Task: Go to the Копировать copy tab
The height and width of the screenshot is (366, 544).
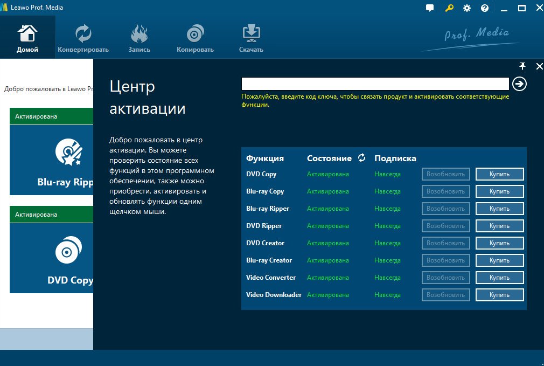Action: coord(195,38)
